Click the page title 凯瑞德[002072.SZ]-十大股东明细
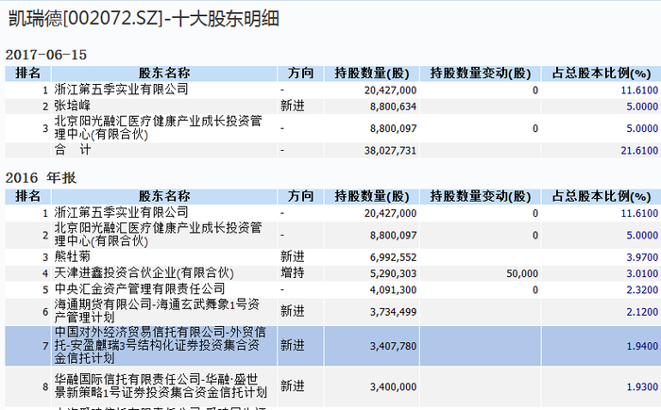Image resolution: width=661 pixels, height=410 pixels. [x=144, y=19]
